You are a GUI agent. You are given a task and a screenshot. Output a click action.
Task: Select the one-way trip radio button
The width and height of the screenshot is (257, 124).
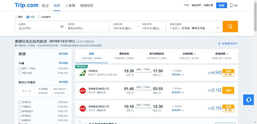[16, 17]
